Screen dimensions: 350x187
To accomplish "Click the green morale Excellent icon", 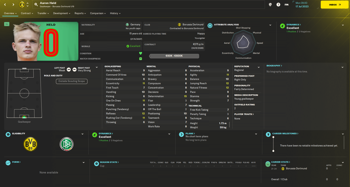I will click(x=128, y=46).
